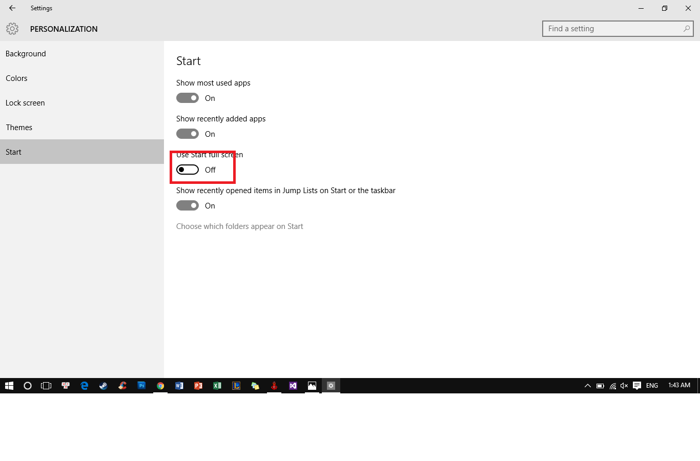Open CCleaner from the taskbar

click(x=122, y=386)
